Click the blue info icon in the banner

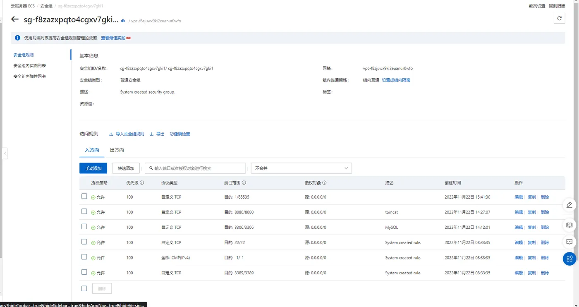(17, 38)
